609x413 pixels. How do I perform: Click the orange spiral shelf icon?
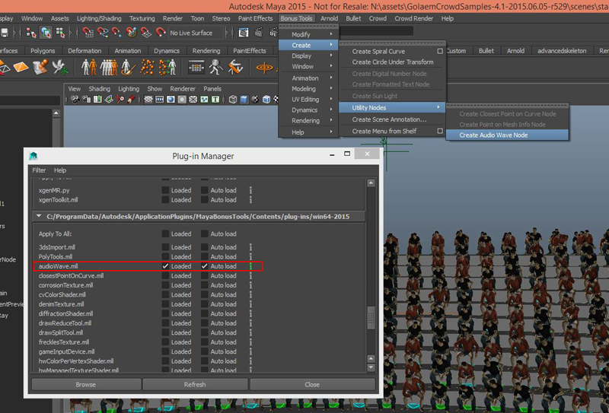(x=265, y=68)
